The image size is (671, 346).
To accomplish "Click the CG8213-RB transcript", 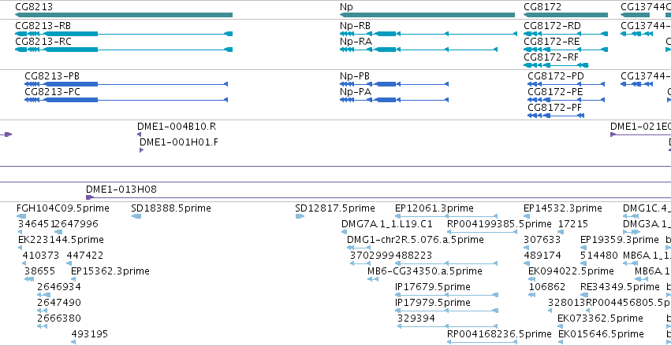I will click(124, 34).
